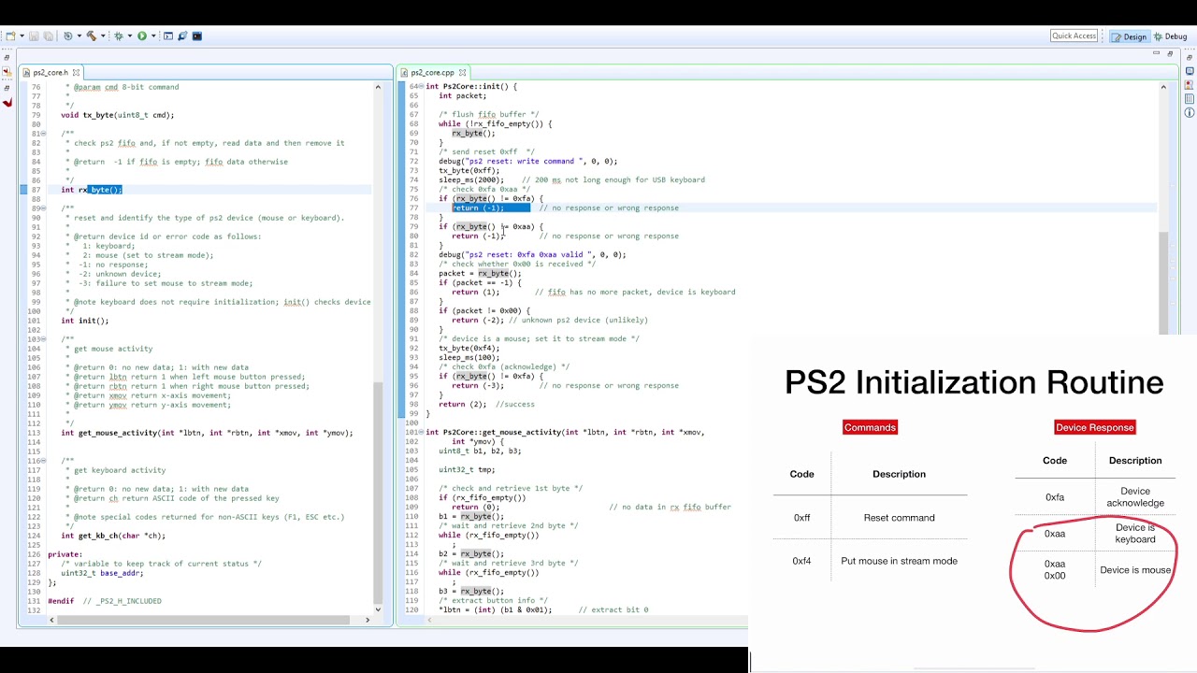Focus the Quick Access search field

[1074, 36]
